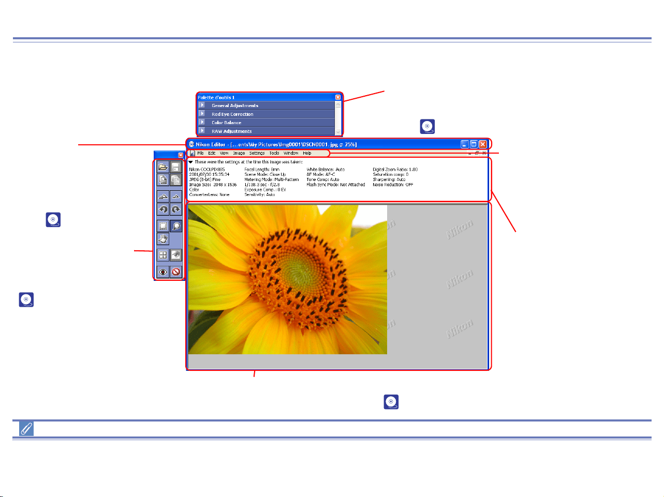Expand the General Adjustments section
The image size is (664, 497).
[x=202, y=105]
